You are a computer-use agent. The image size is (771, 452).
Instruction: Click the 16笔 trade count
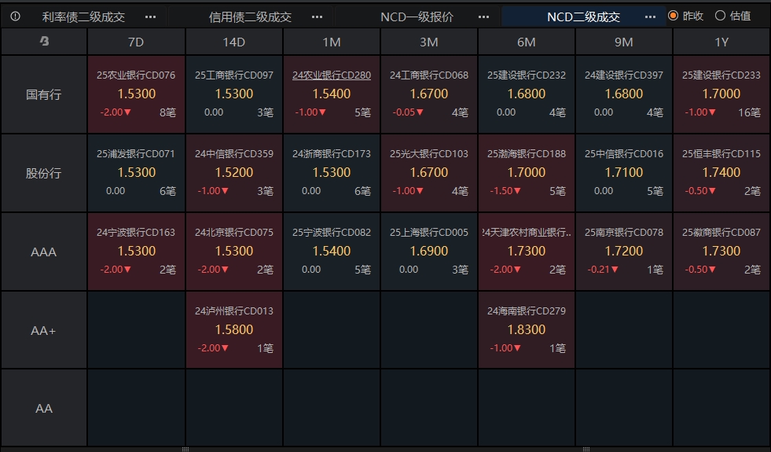[749, 112]
